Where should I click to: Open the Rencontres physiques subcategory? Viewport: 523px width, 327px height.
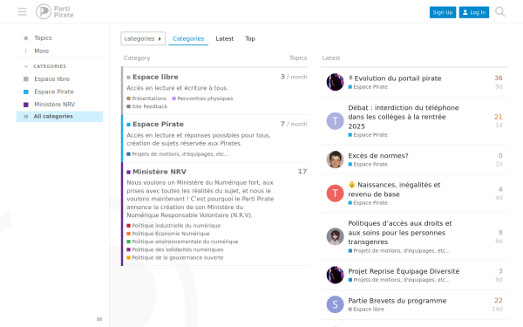coord(202,99)
